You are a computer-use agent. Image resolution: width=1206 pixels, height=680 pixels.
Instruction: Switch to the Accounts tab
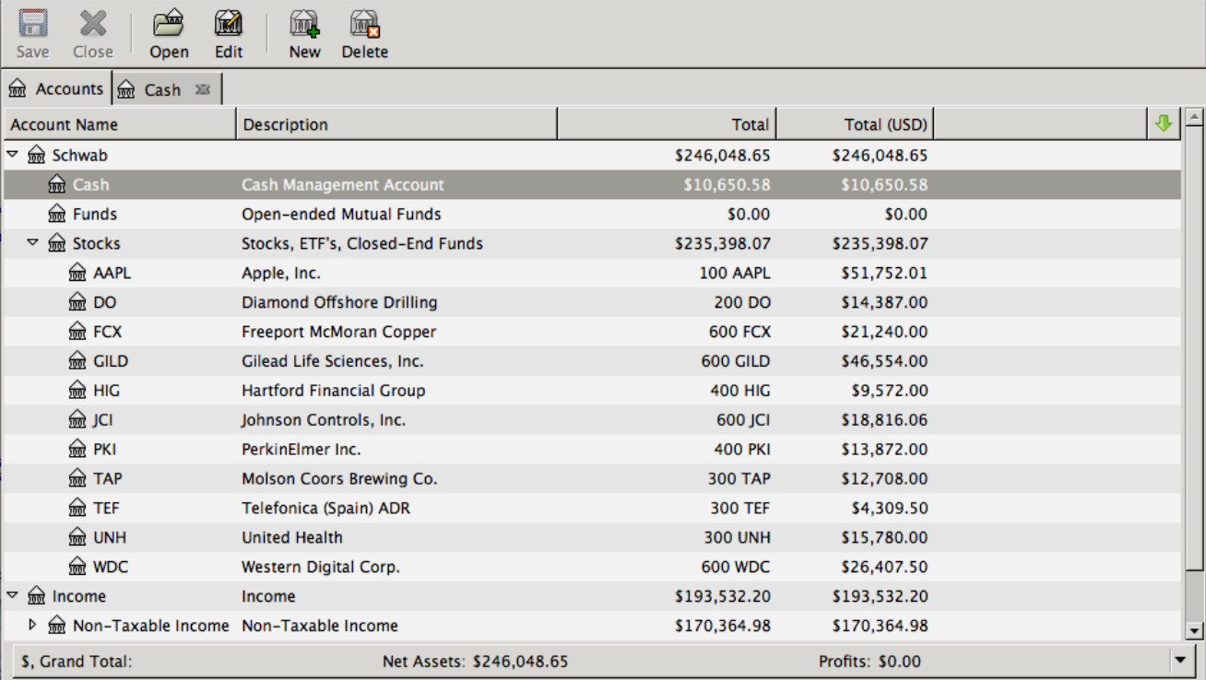point(56,89)
